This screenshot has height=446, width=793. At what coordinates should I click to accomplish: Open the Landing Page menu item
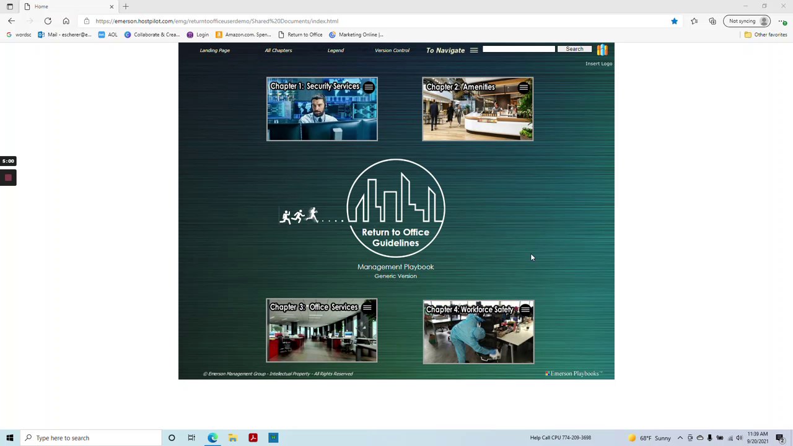pos(214,50)
